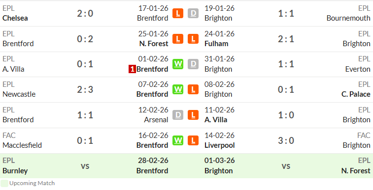
Task: Select C. Palace team name
Action: pos(356,94)
